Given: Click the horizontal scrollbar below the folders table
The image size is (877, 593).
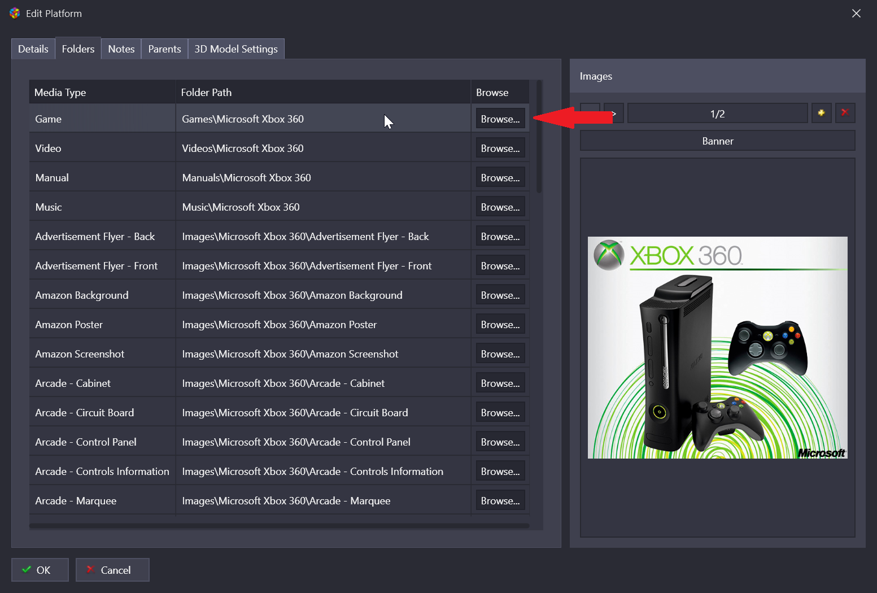Looking at the screenshot, I should (279, 526).
